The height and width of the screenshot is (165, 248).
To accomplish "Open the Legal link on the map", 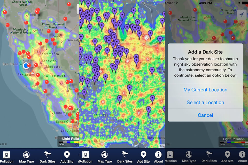I will [x=3, y=144].
